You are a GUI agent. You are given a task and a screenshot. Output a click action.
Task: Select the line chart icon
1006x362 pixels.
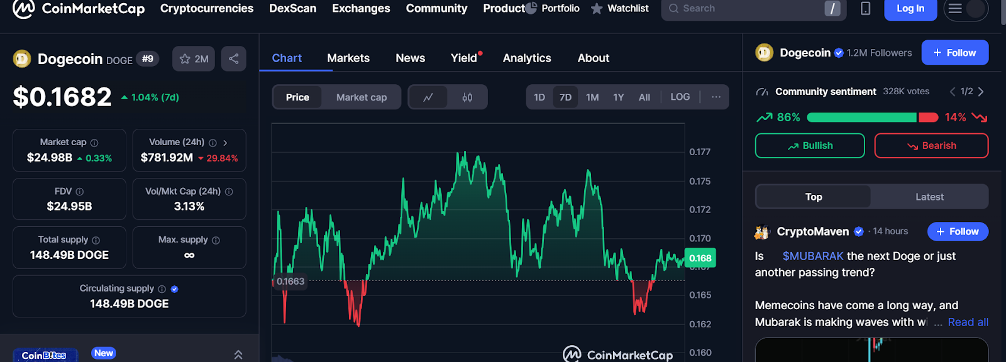click(428, 97)
